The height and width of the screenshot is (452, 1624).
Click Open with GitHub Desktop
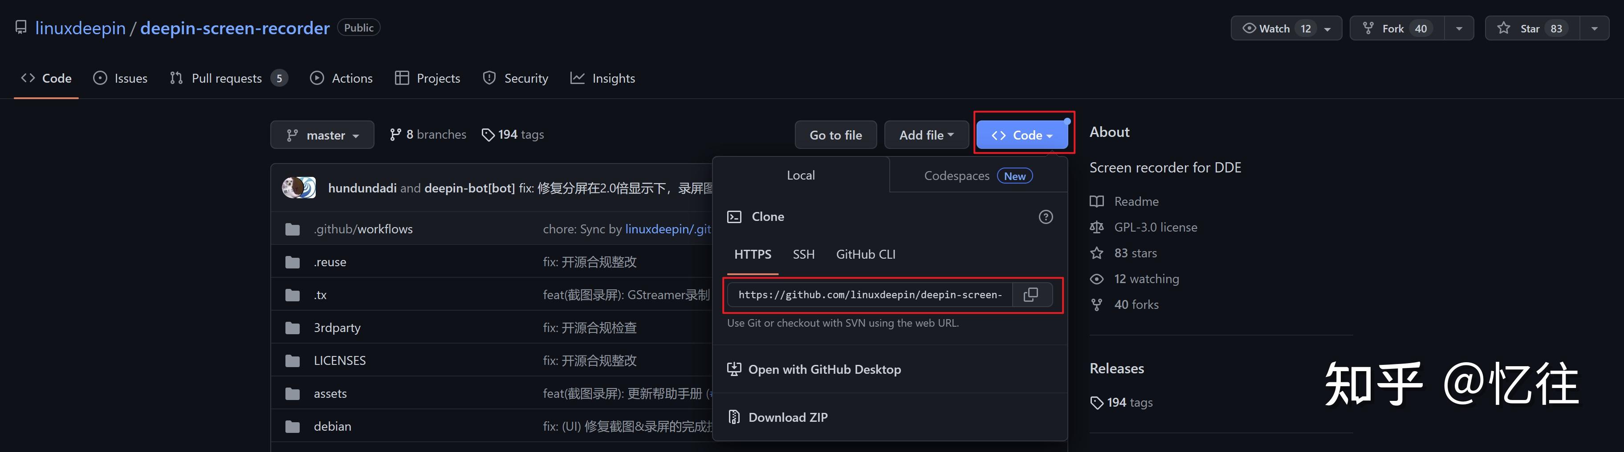click(825, 369)
